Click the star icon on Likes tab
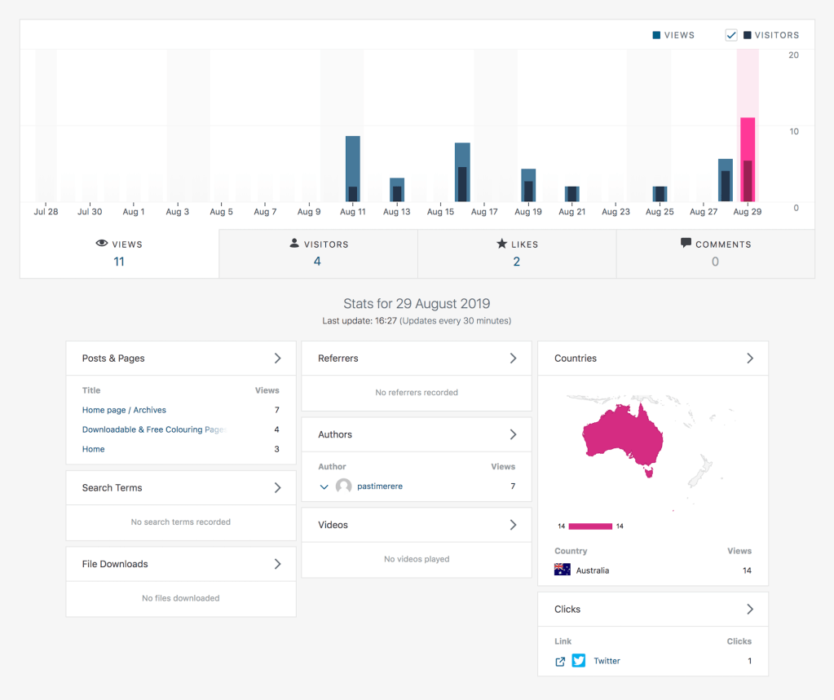 (x=501, y=244)
